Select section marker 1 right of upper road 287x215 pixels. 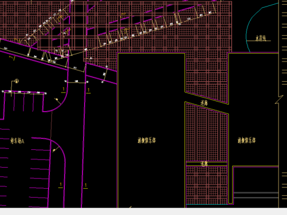[88, 91]
